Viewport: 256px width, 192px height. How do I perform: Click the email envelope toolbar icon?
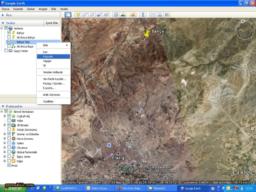coord(153,15)
